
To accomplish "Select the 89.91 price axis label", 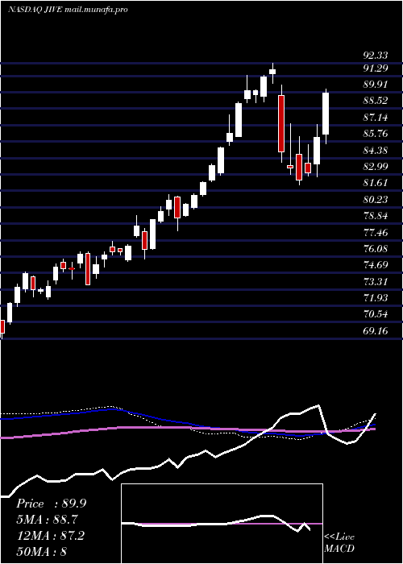I will pyautogui.click(x=376, y=84).
